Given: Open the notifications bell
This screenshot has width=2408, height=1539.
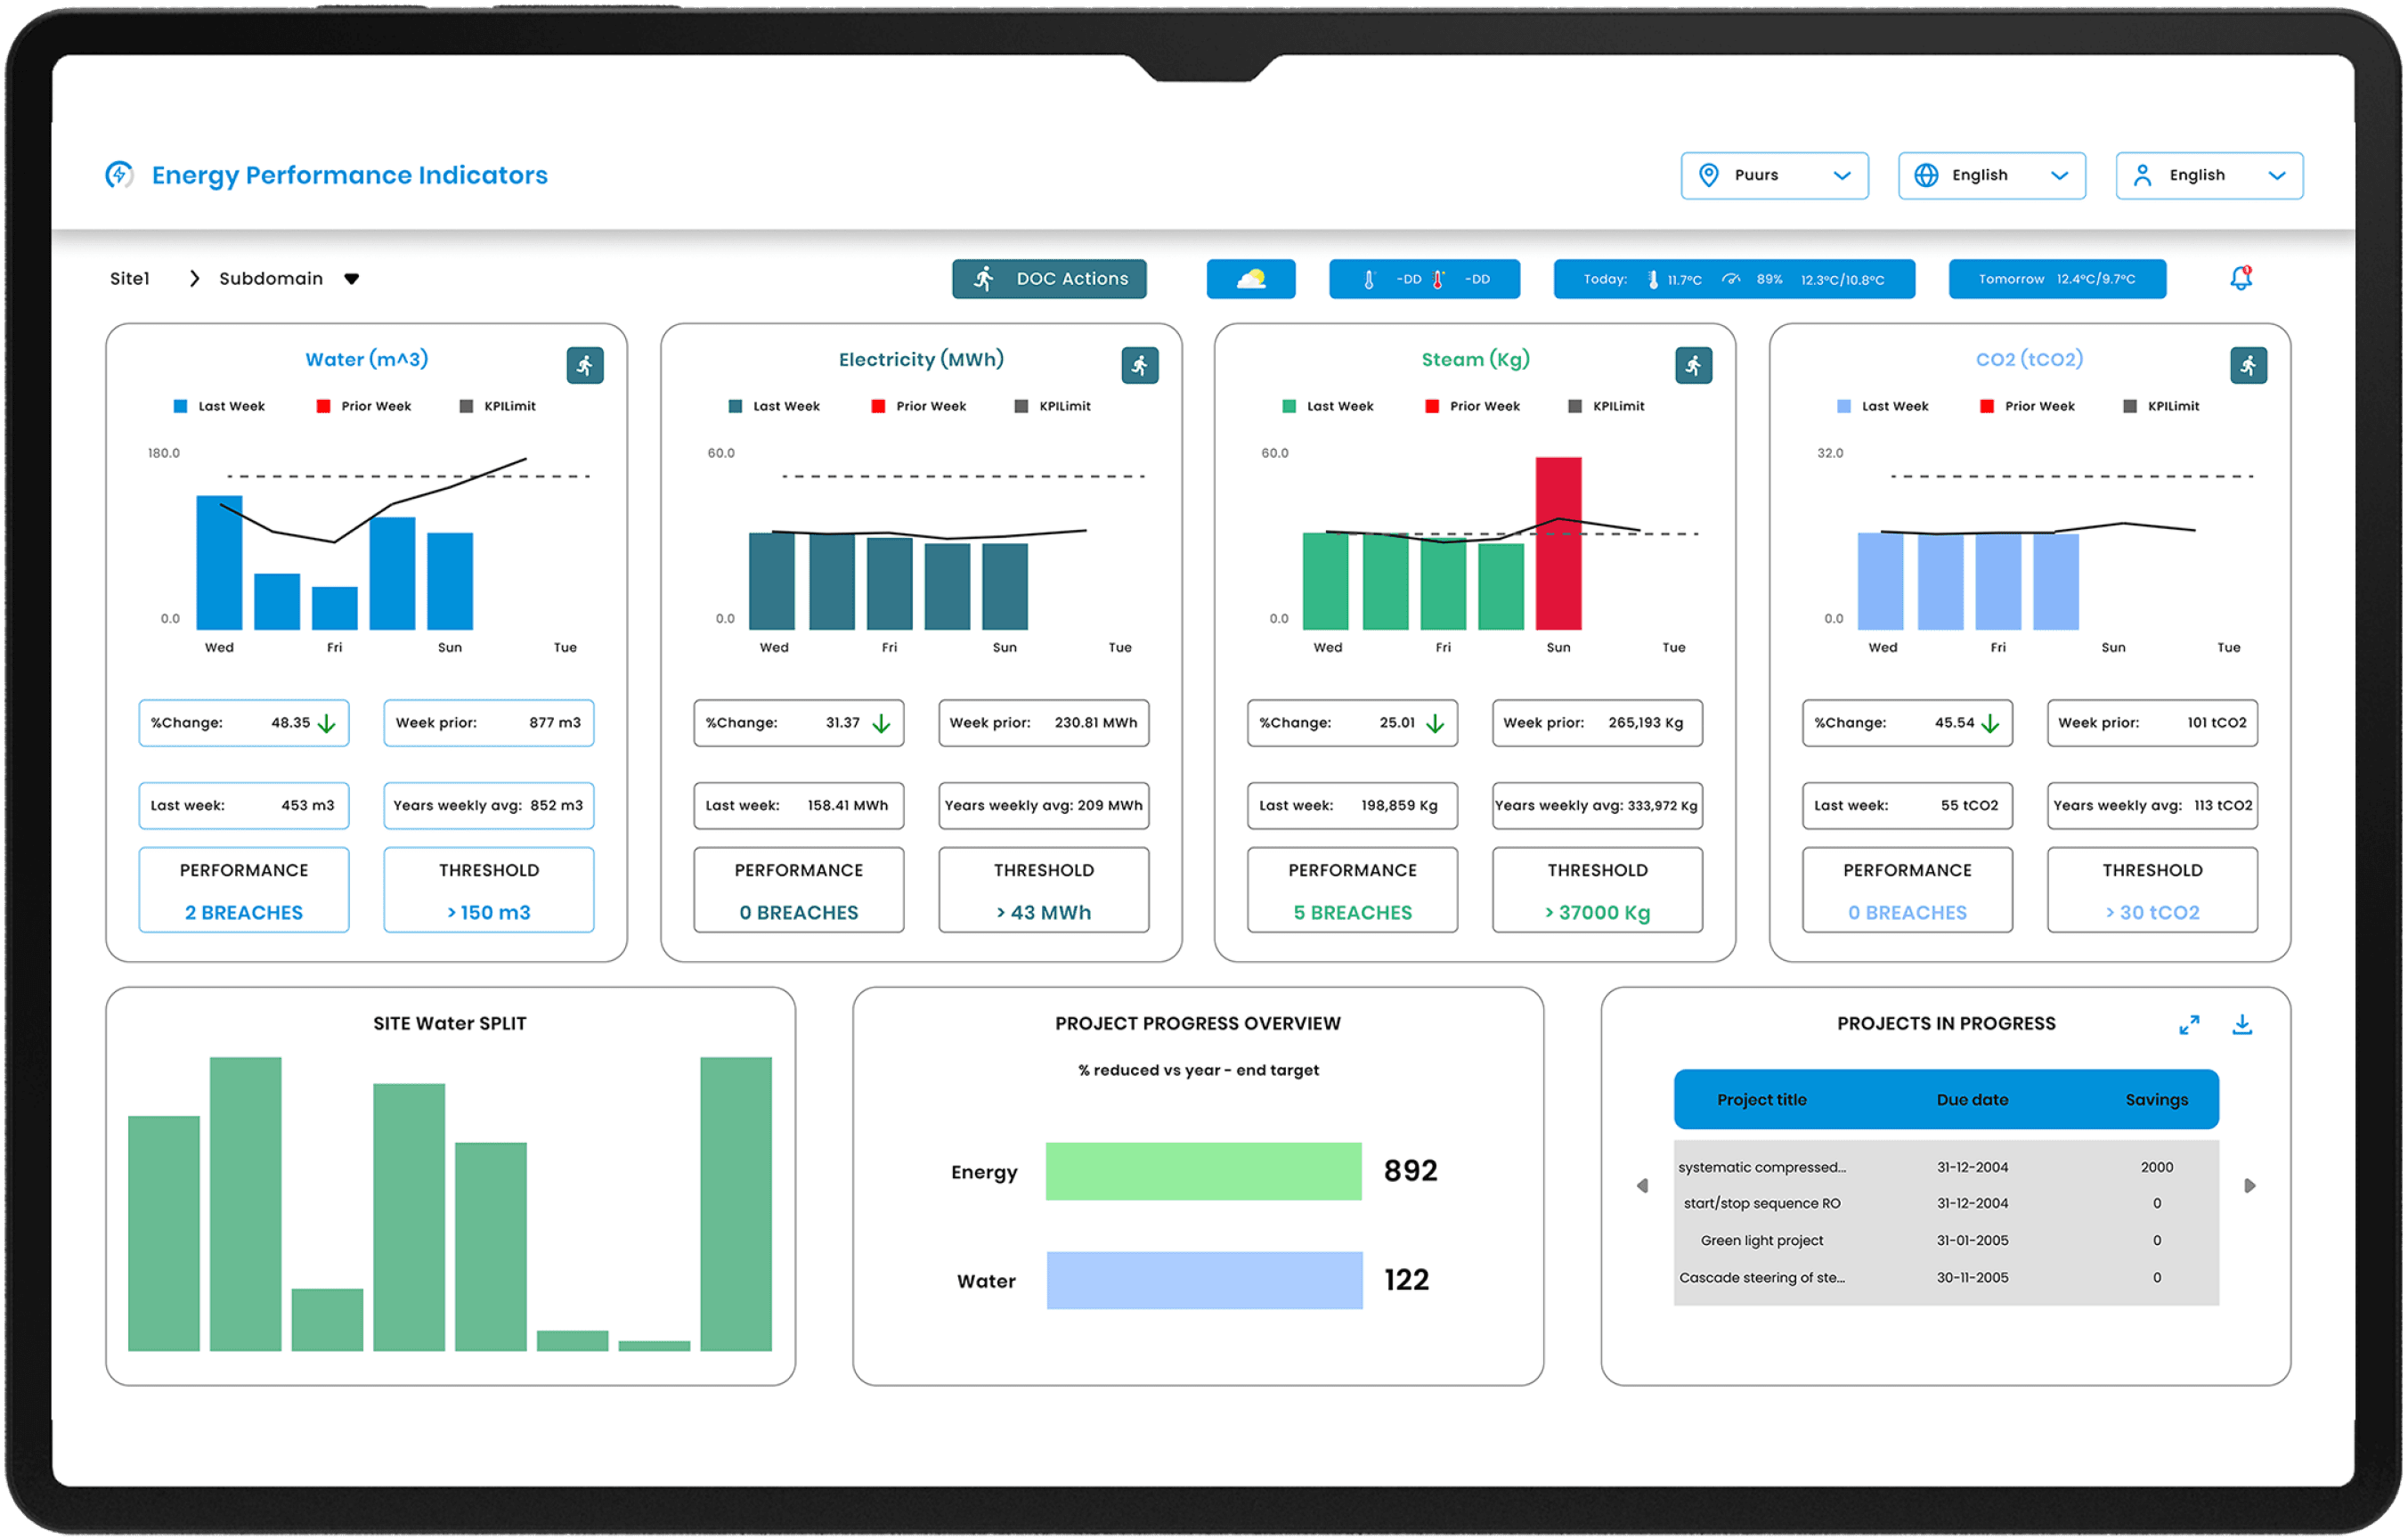Looking at the screenshot, I should tap(2241, 279).
